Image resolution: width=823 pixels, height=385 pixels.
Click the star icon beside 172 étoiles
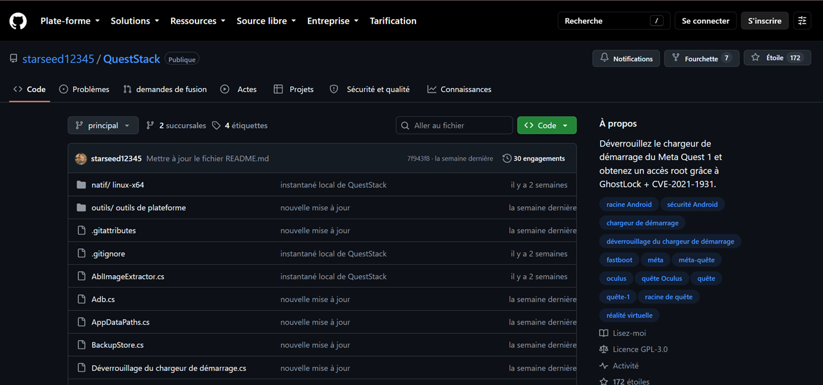tap(604, 381)
